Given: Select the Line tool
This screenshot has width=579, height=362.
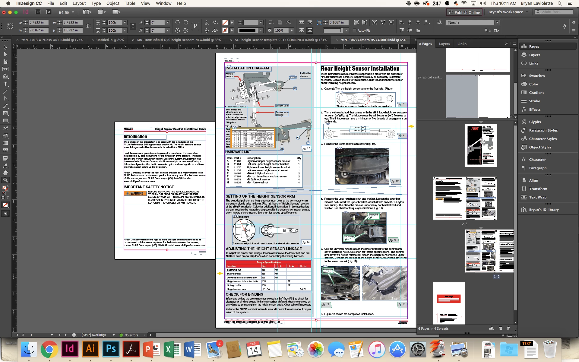Looking at the screenshot, I should tap(5, 91).
